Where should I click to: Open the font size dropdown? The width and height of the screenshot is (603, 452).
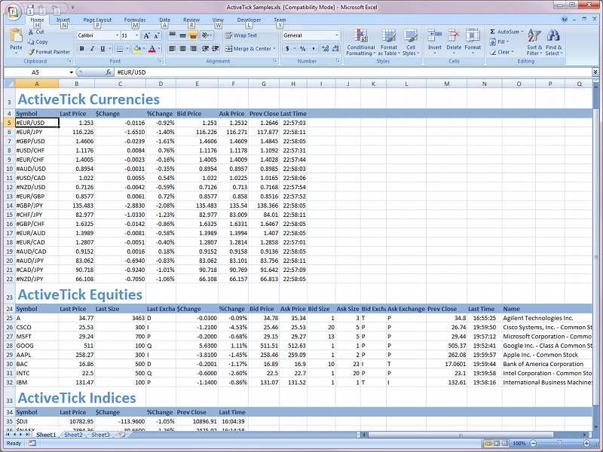pyautogui.click(x=136, y=35)
